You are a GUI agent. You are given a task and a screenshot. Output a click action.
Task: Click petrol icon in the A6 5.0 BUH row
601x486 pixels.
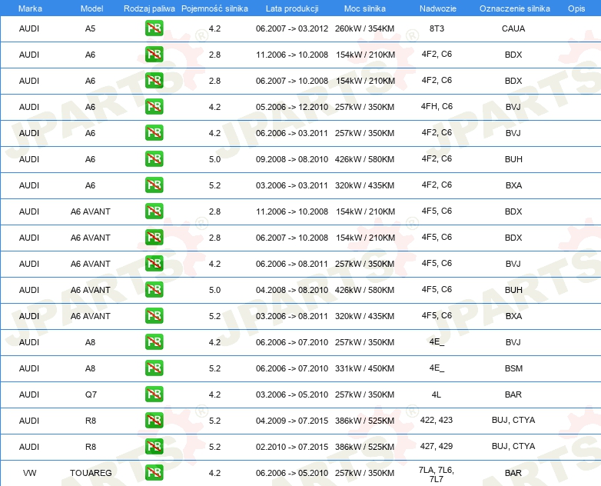pos(154,159)
